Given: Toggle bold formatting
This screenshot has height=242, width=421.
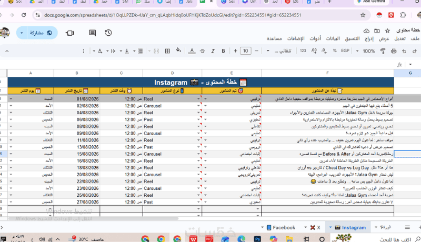Looking at the screenshot, I should pos(223,51).
